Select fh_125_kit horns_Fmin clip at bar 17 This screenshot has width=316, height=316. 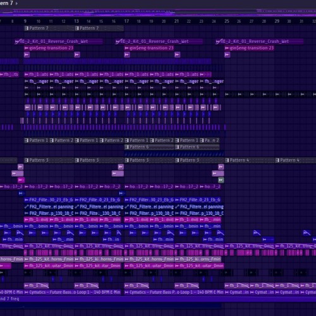[149, 259]
